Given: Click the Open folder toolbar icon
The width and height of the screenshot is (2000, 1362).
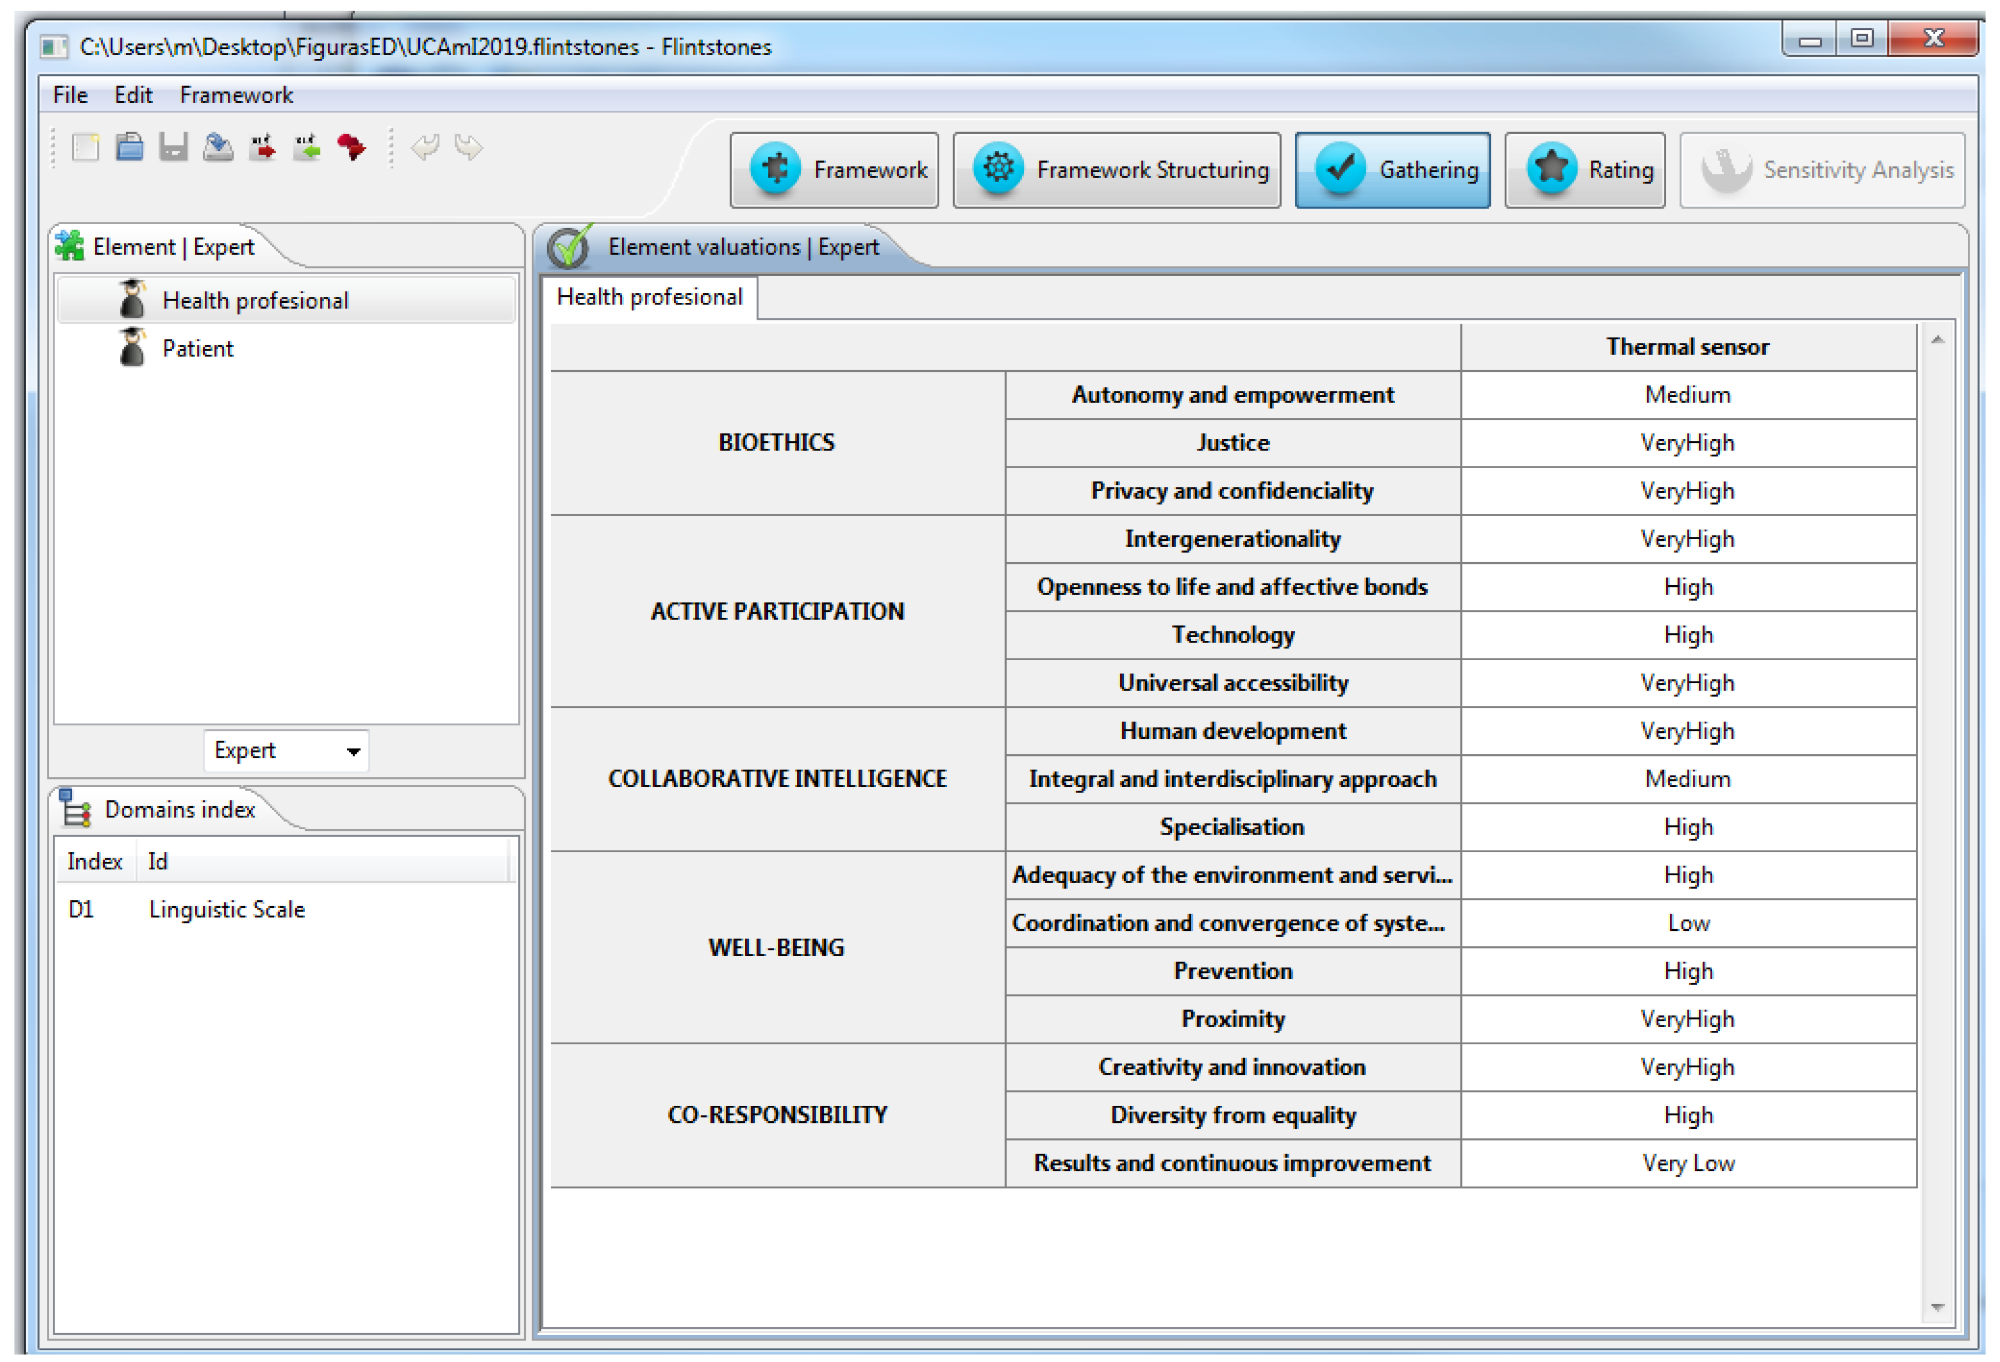Looking at the screenshot, I should 130,147.
